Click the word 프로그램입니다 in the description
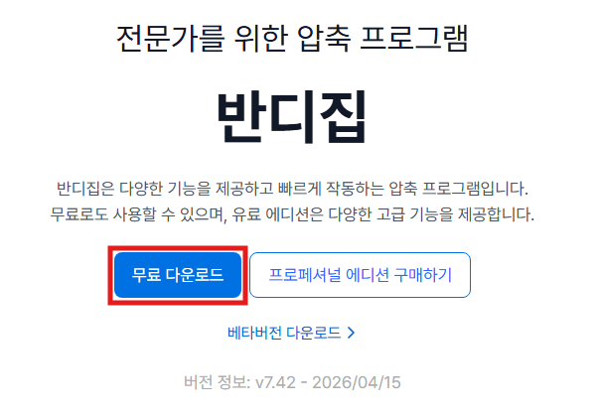 pyautogui.click(x=475, y=189)
